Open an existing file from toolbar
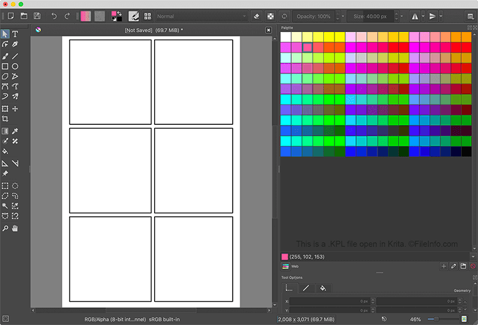Screen dimensions: 478x325 tap(24, 16)
